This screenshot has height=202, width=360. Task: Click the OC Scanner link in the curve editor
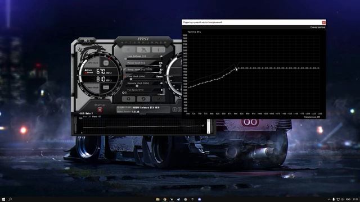[318, 27]
